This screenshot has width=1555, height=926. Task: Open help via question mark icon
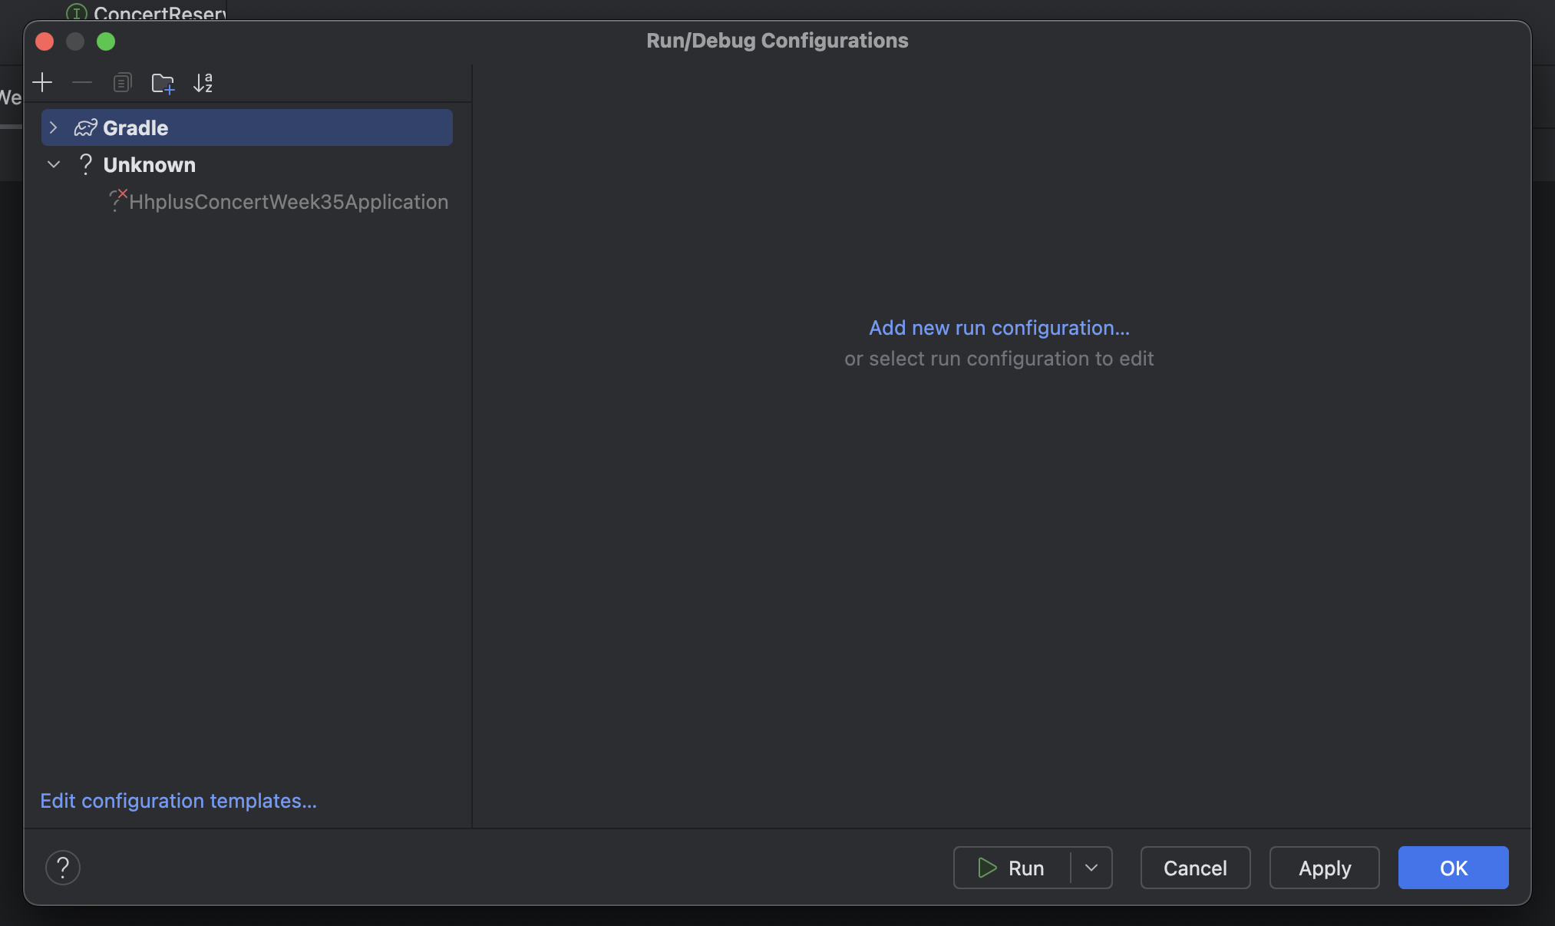pyautogui.click(x=63, y=868)
